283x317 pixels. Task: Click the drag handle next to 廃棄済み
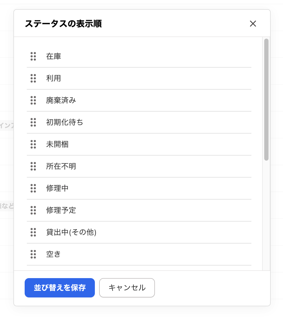tap(33, 100)
